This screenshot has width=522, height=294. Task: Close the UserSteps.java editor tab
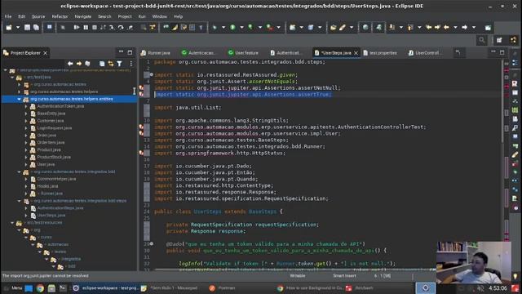click(356, 53)
